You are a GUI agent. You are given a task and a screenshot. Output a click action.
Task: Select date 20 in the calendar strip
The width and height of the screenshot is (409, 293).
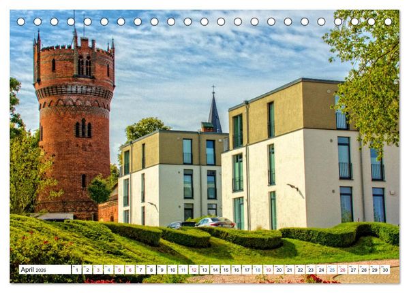(x=279, y=270)
